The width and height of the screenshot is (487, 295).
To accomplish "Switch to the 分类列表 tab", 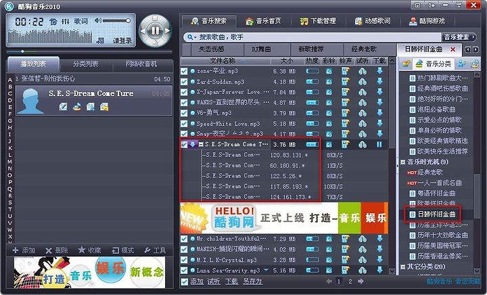I will point(86,64).
